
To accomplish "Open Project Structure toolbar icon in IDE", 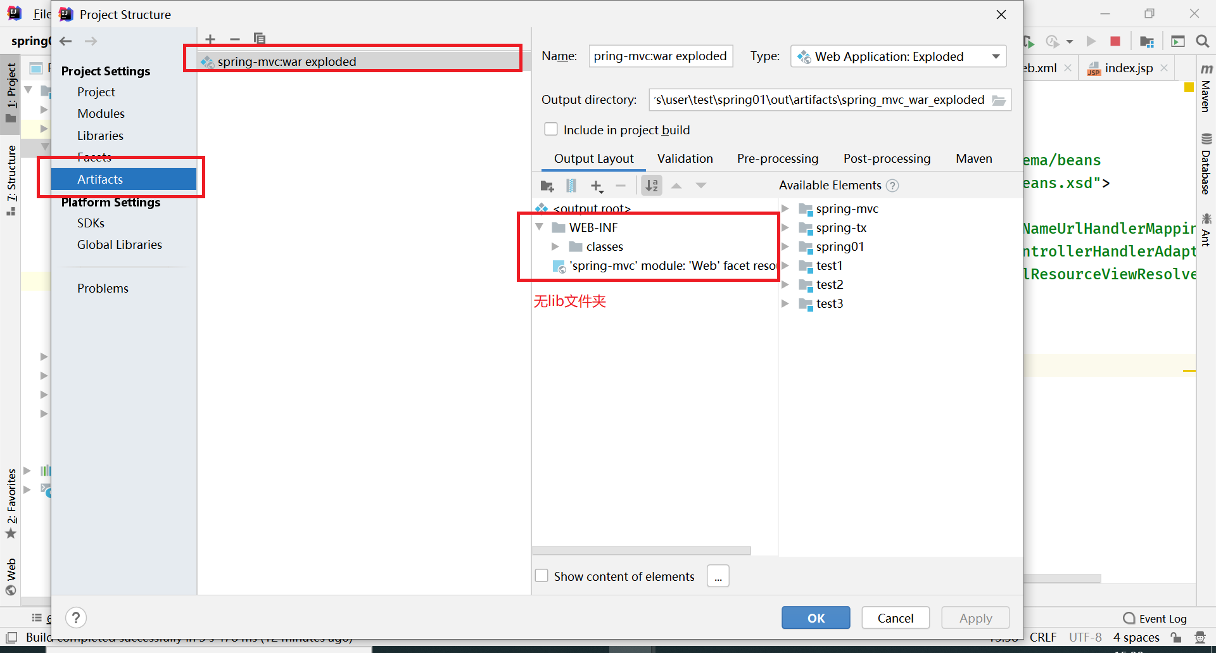I will pos(1147,41).
